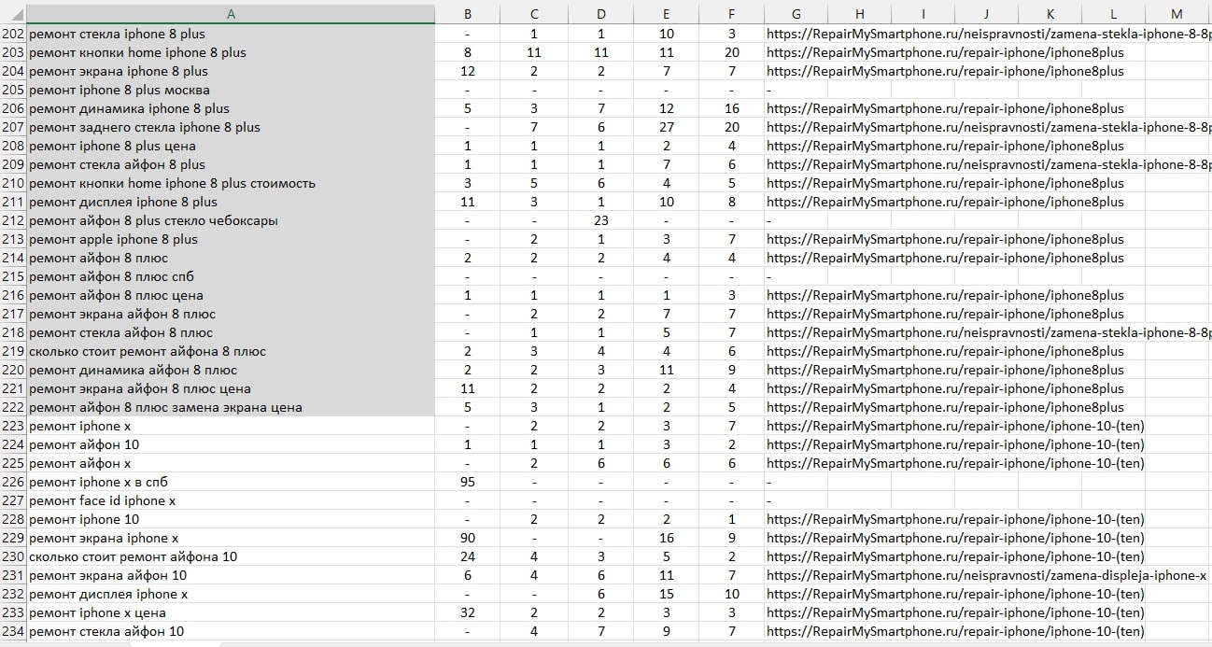Select row 226 header
This screenshot has width=1212, height=647.
[x=13, y=482]
